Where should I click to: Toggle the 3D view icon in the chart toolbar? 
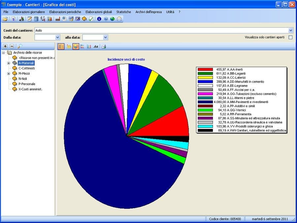[x=69, y=47]
